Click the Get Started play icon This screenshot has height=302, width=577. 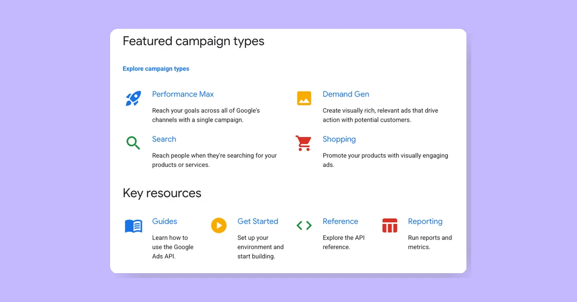pyautogui.click(x=219, y=225)
